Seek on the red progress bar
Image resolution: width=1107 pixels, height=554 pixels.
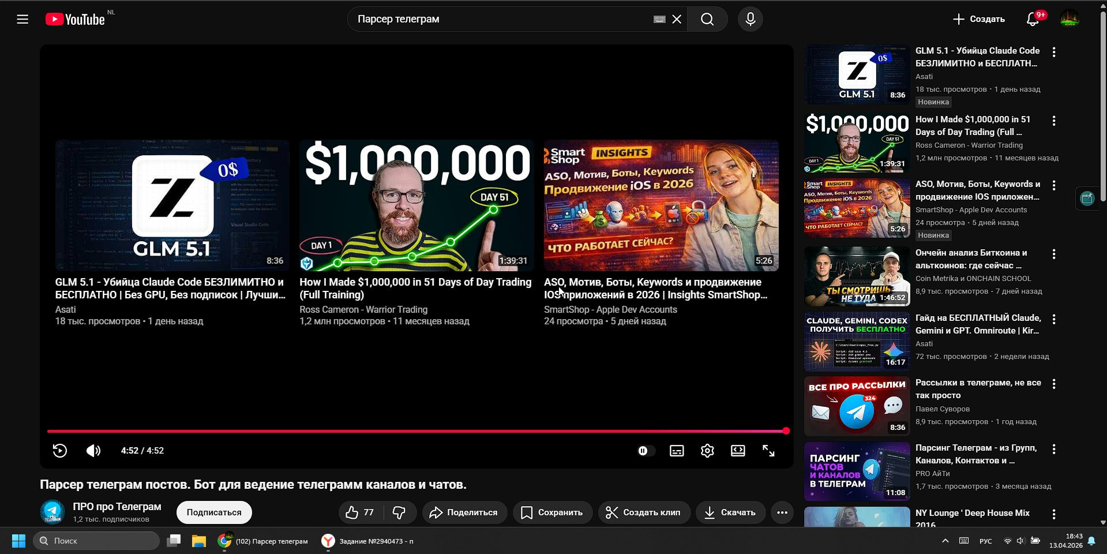[x=416, y=431]
